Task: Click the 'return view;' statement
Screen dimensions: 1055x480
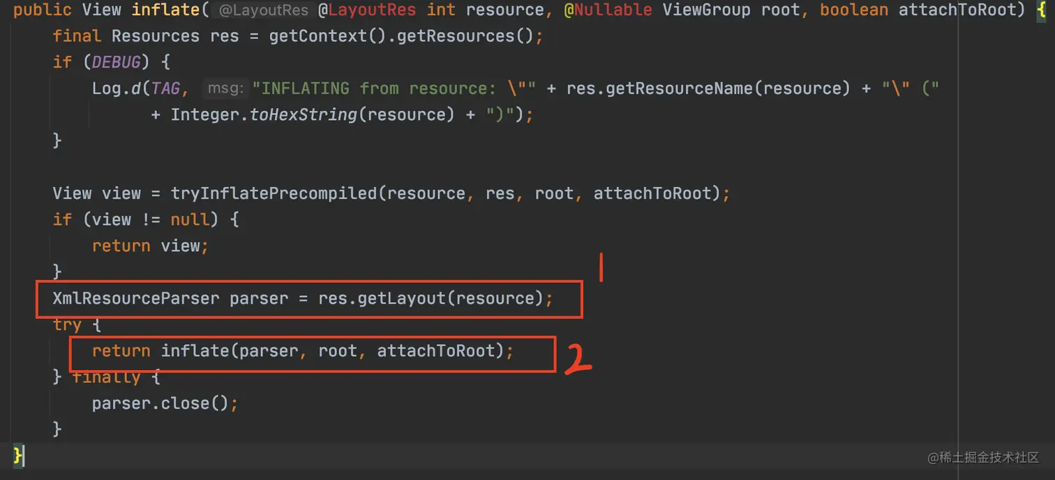Action: coord(150,246)
